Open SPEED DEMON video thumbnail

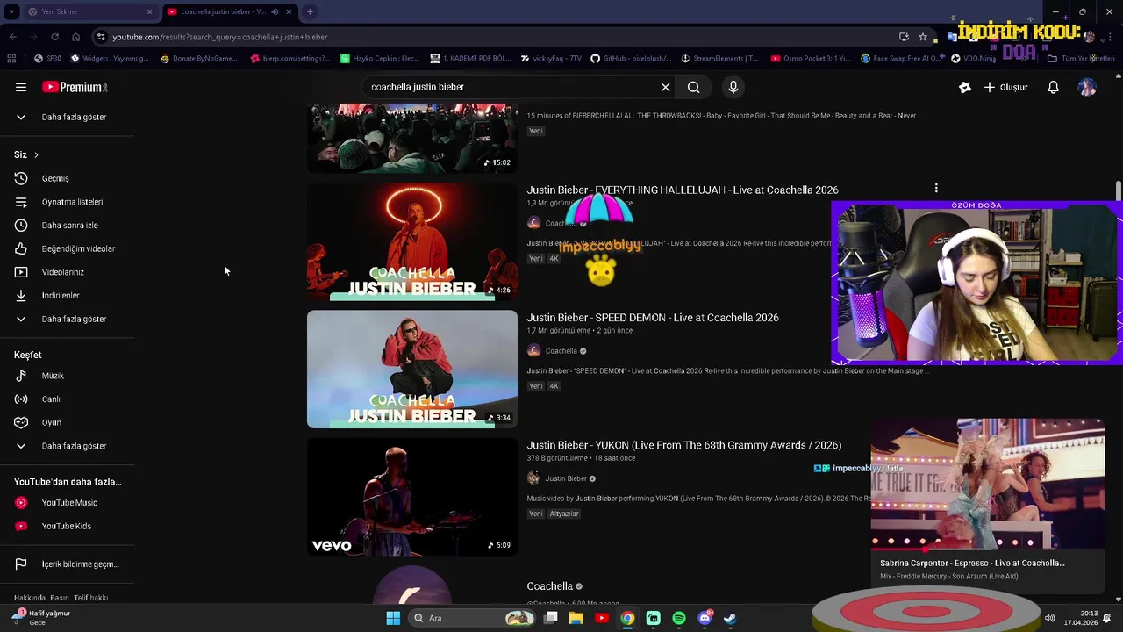coord(412,369)
